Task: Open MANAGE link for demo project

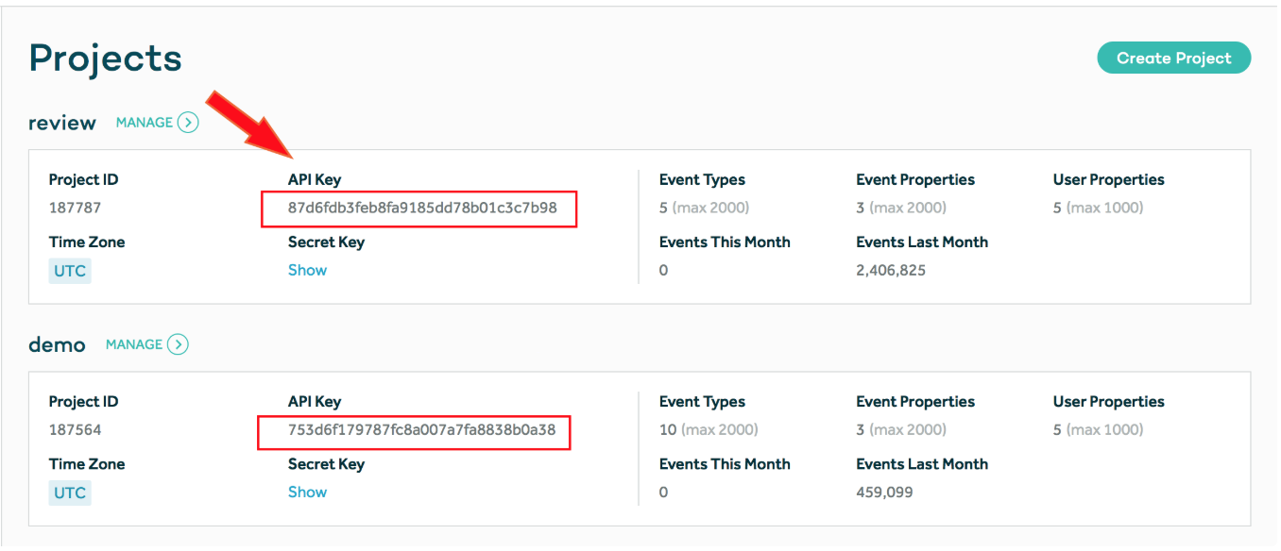Action: point(134,344)
